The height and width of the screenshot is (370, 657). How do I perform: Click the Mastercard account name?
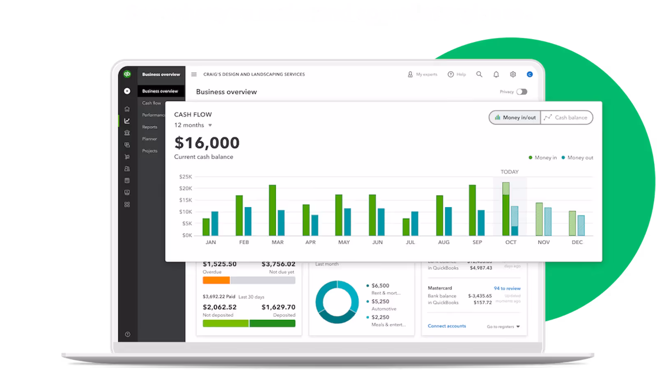point(440,288)
